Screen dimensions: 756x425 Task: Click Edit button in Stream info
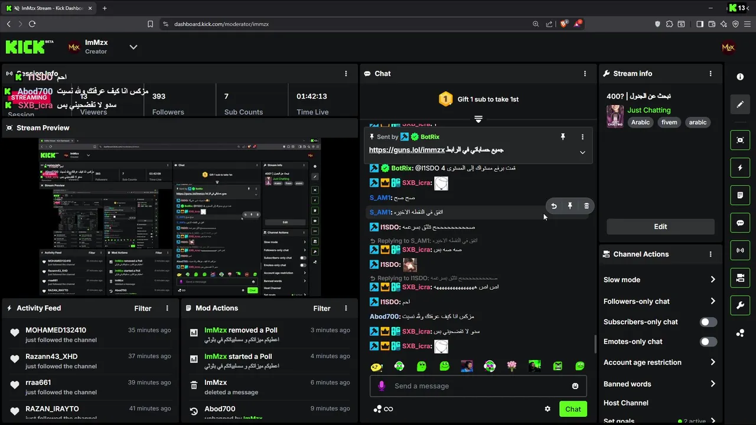pyautogui.click(x=660, y=227)
